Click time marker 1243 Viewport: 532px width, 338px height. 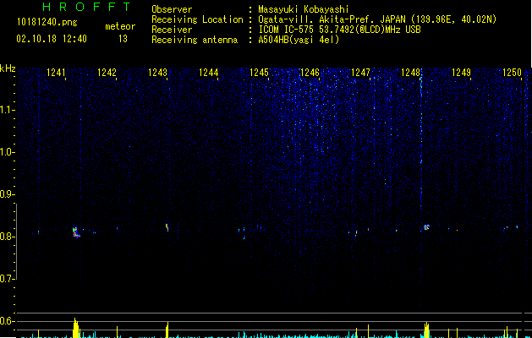(158, 73)
